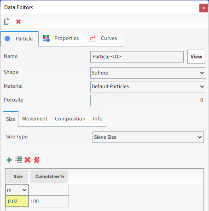This screenshot has width=209, height=211.
Task: Open the Material dropdown showing Default Particles
Action: coord(148,86)
